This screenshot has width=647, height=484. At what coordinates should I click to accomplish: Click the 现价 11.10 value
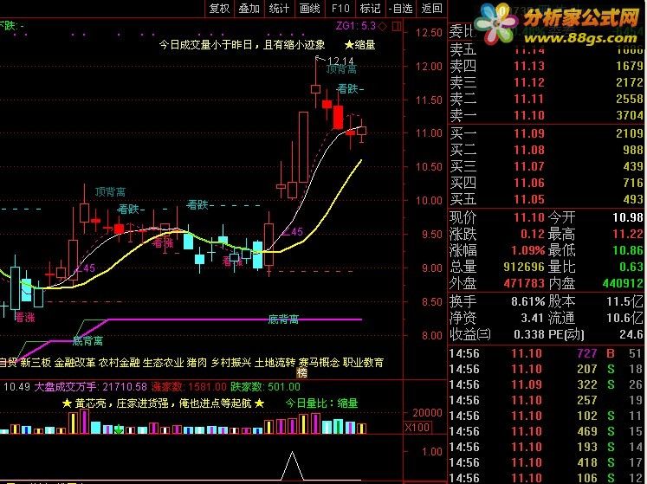click(529, 217)
